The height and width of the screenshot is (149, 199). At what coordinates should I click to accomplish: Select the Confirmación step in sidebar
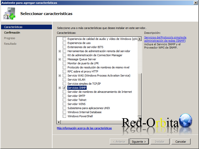click(12, 33)
